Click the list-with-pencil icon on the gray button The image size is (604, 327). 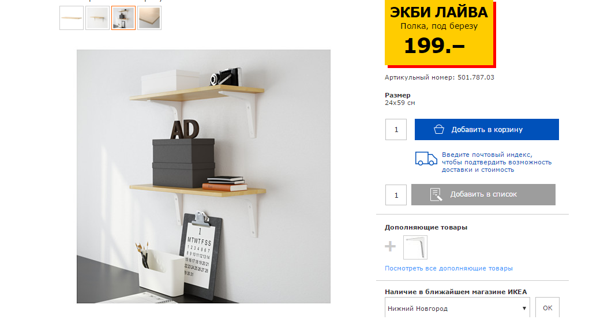436,194
